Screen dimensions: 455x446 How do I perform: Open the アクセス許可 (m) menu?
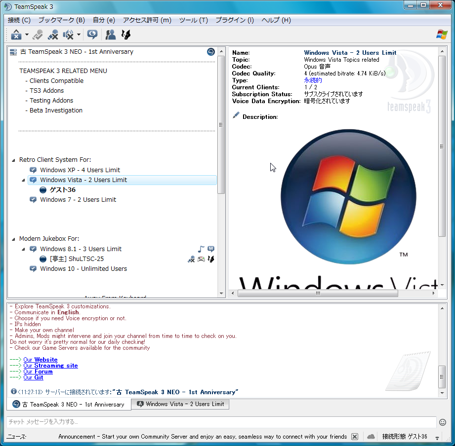147,20
